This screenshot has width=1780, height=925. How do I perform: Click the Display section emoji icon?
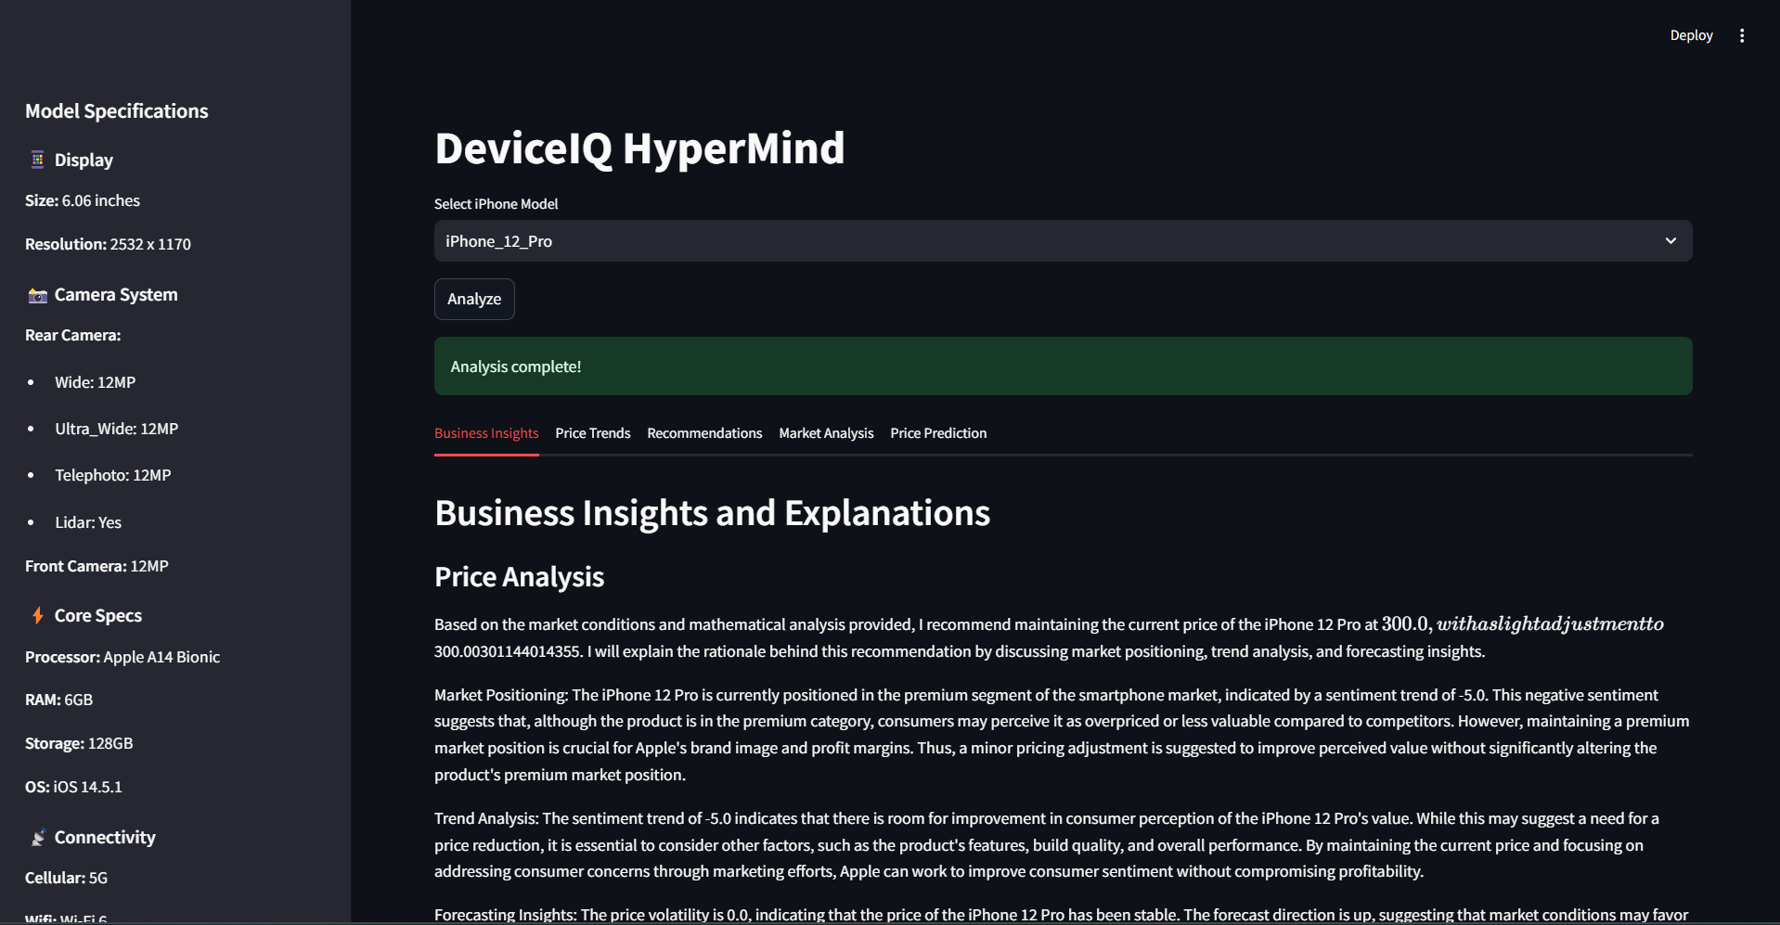point(37,161)
